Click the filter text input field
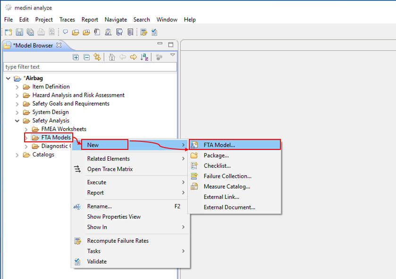Viewport: 396px width, 279px height. pos(90,67)
